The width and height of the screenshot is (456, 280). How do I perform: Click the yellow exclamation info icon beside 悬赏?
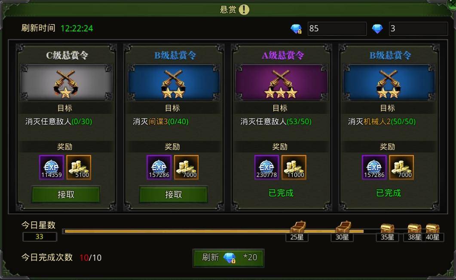(x=244, y=9)
